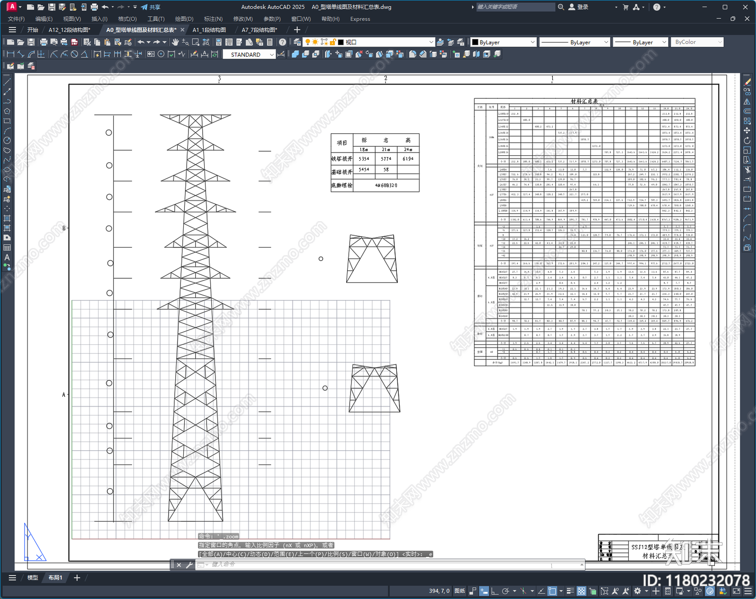Select the Line tool in the draw toolbar
Image resolution: width=756 pixels, height=599 pixels.
point(7,82)
